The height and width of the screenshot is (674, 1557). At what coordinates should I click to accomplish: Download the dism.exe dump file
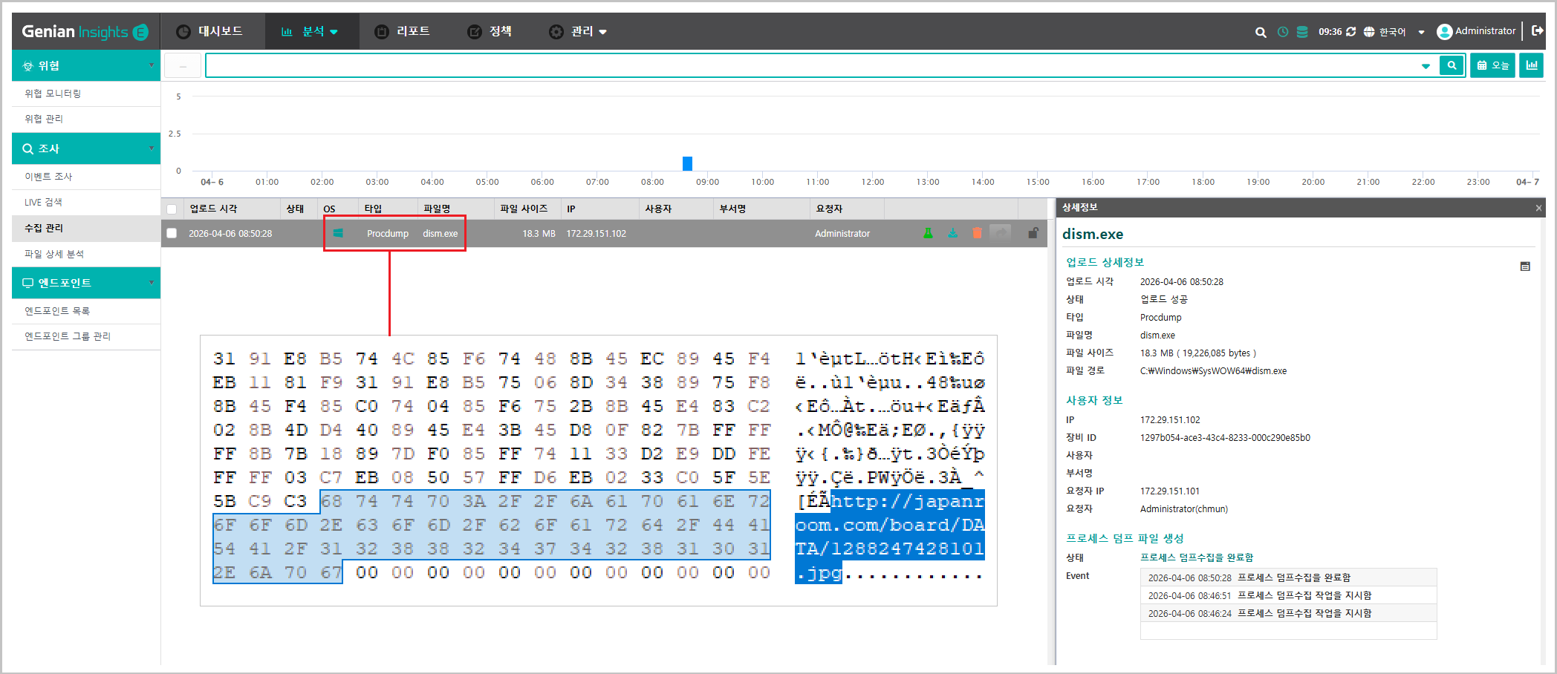pyautogui.click(x=952, y=233)
